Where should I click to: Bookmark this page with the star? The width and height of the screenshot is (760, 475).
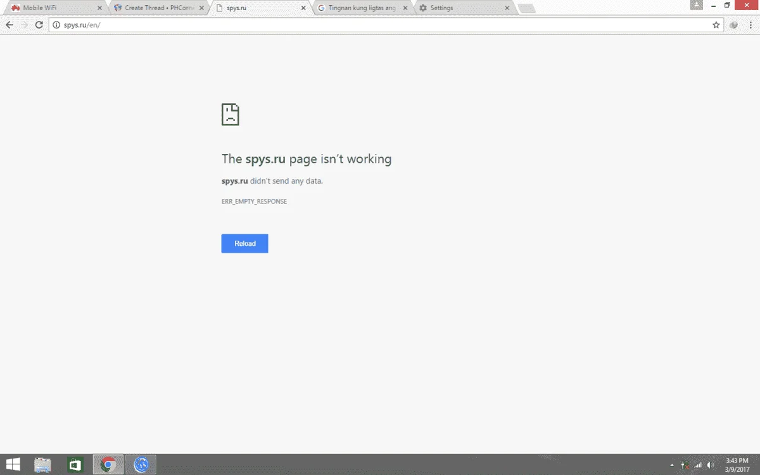pos(716,25)
